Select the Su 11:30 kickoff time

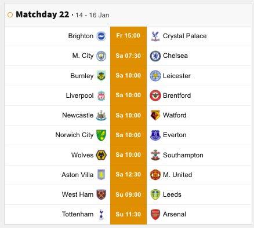[x=128, y=214]
